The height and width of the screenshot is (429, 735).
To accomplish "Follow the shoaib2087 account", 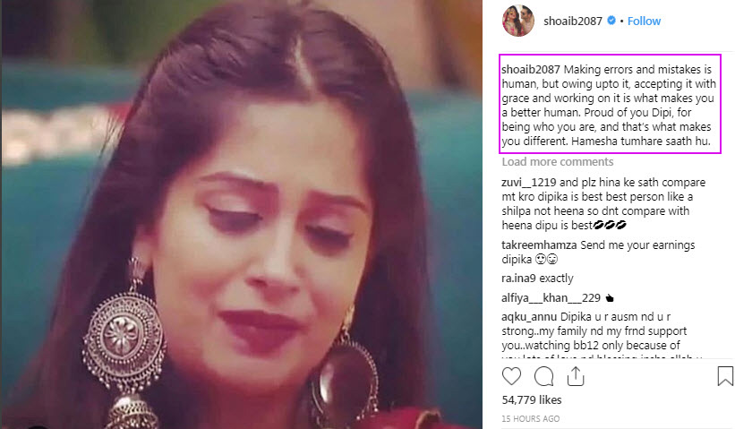I will (x=644, y=21).
